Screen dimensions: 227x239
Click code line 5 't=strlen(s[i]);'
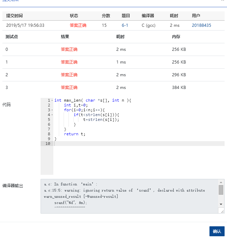101,119
